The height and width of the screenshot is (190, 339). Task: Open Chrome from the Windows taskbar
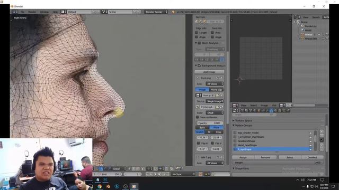tap(100, 186)
